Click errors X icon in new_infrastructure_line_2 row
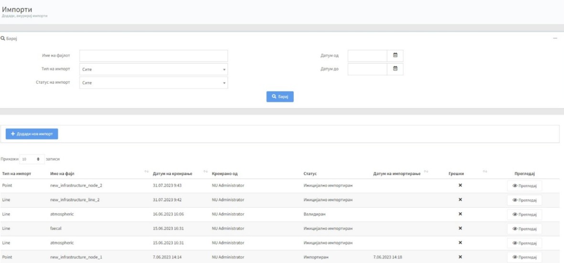Viewport: 564px width, 263px height. [x=460, y=200]
